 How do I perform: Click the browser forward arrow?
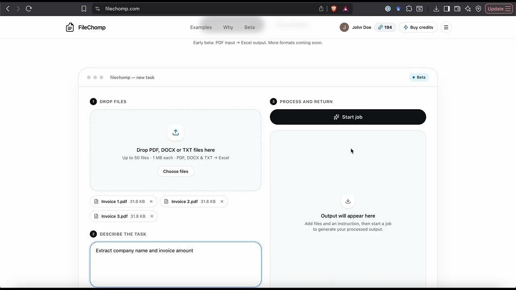click(x=18, y=8)
